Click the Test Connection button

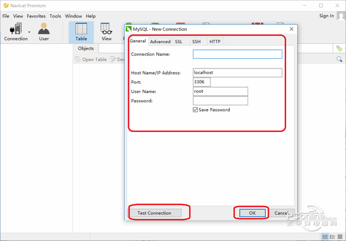[154, 213]
